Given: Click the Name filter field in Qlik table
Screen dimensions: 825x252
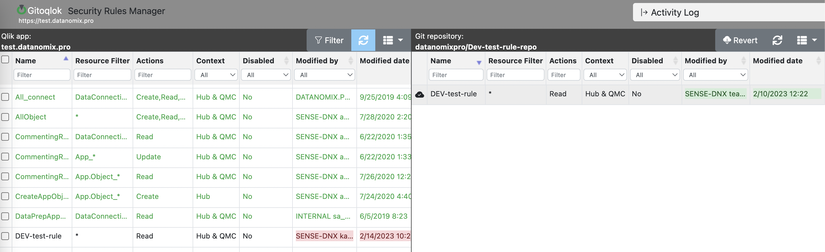Looking at the screenshot, I should point(42,75).
